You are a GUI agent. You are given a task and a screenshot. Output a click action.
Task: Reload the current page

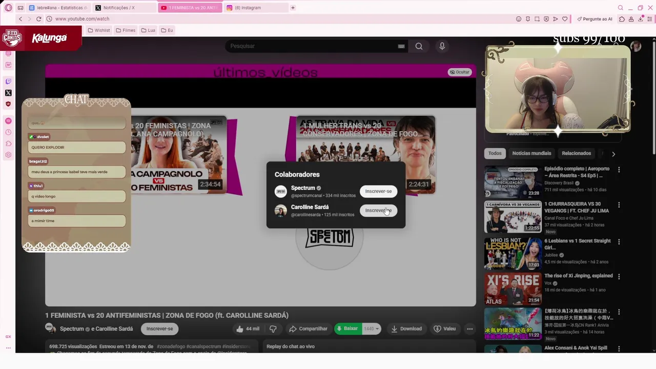tap(38, 19)
